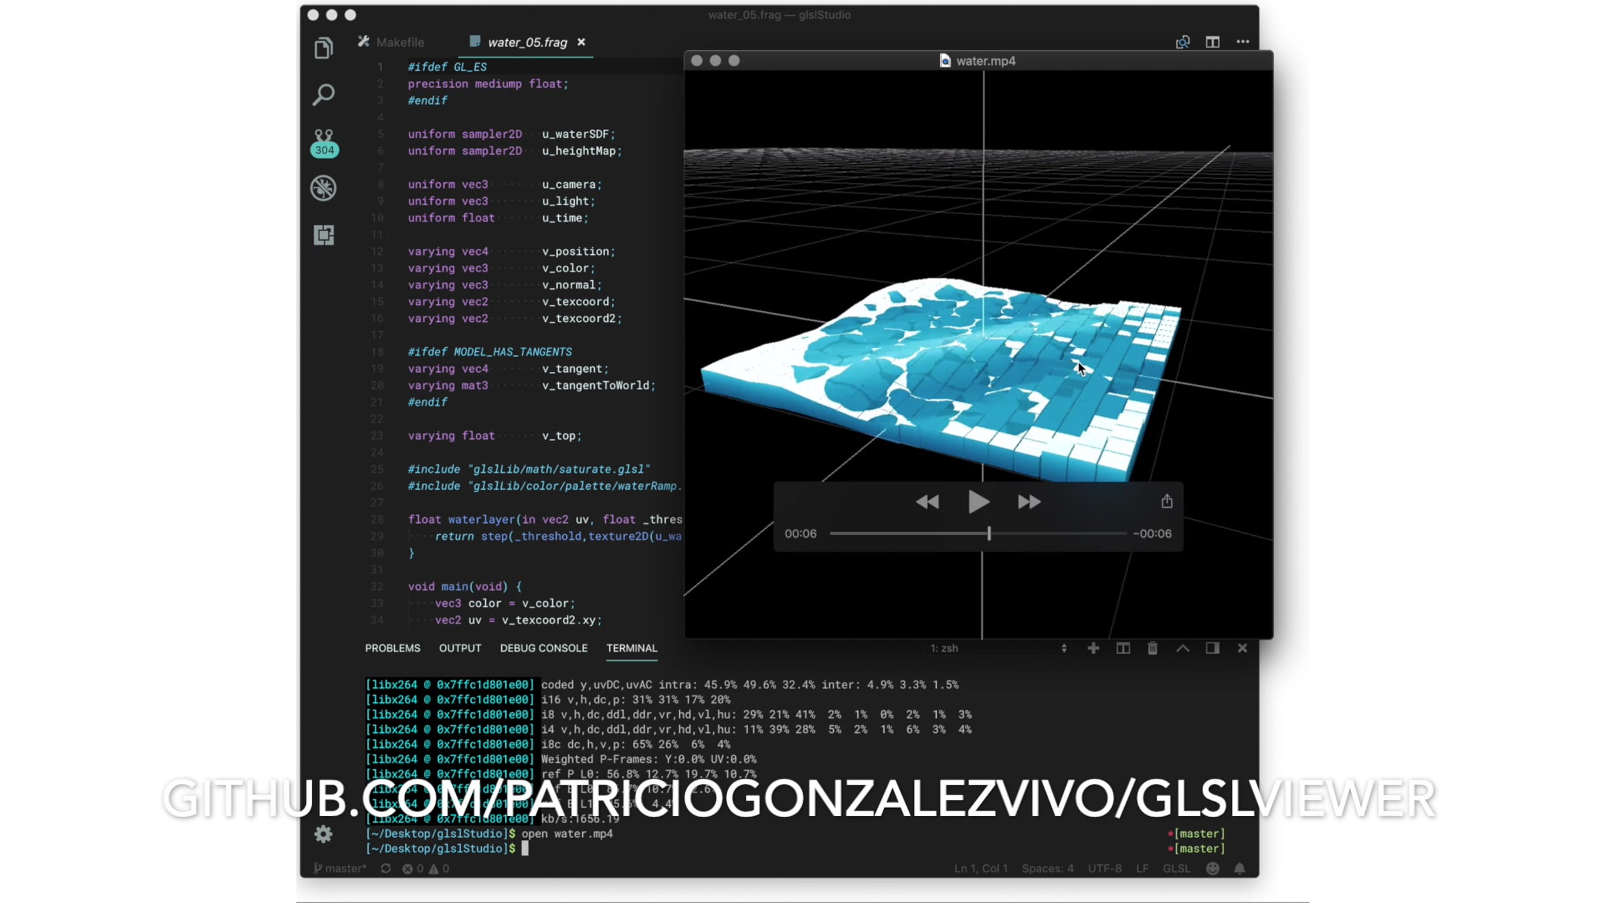Switch to the DEBUG CONSOLE panel tab
Screen dimensions: 1606x903
544,648
